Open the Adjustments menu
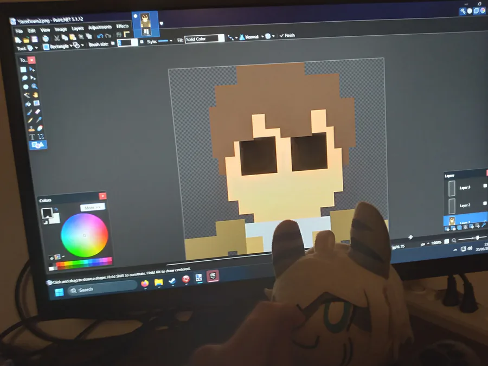 click(100, 28)
